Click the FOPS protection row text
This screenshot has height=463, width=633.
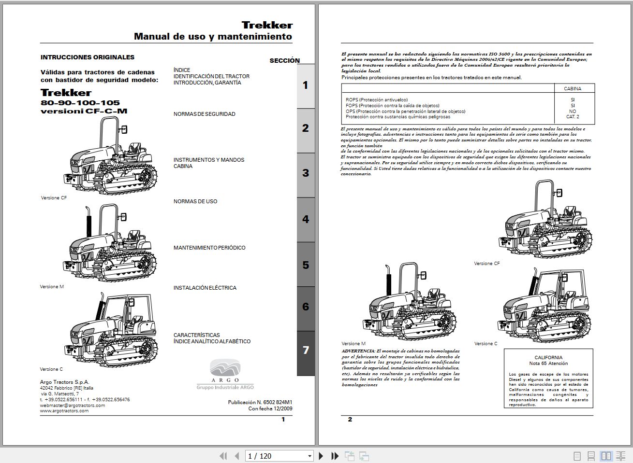pyautogui.click(x=393, y=106)
